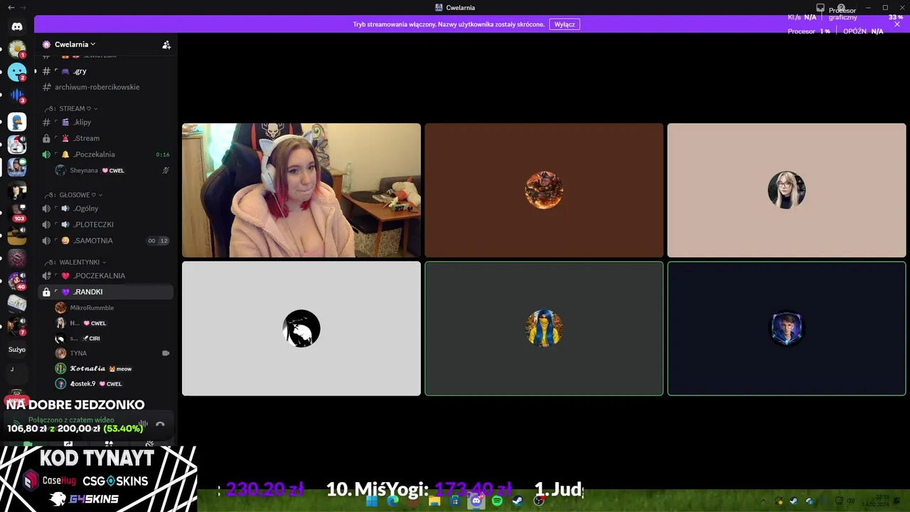910x512 pixels.
Task: Select the light gray tile with black-white avatar
Action: point(301,329)
